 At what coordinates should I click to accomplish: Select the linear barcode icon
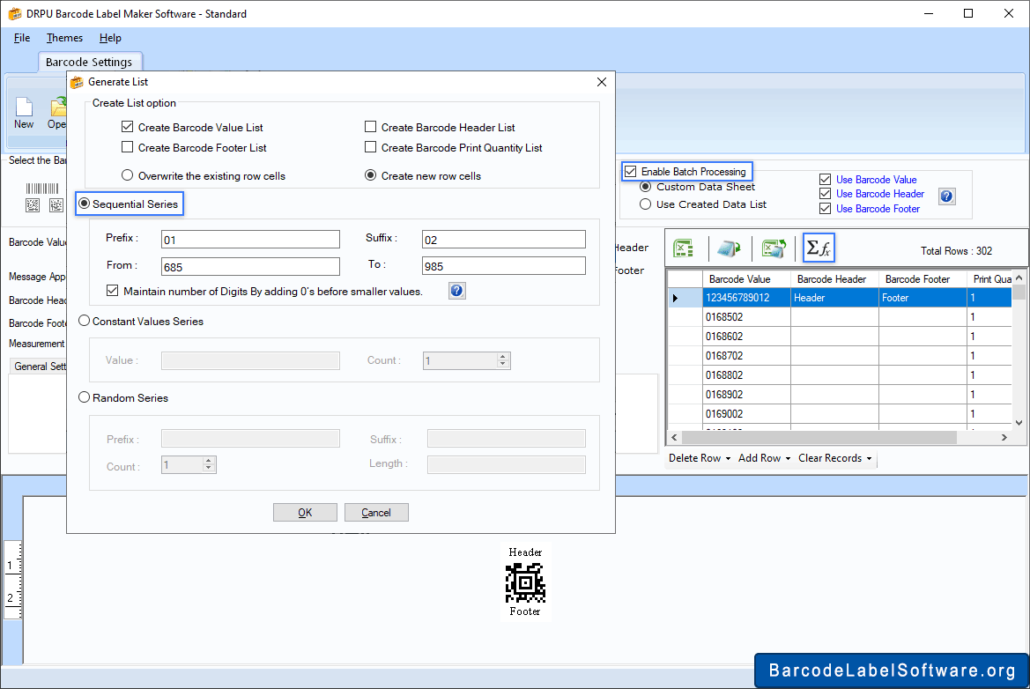[x=42, y=189]
